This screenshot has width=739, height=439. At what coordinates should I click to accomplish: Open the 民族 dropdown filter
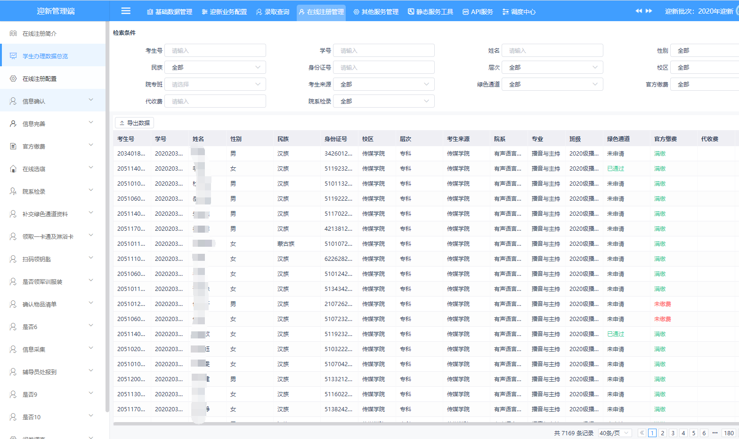pos(215,67)
